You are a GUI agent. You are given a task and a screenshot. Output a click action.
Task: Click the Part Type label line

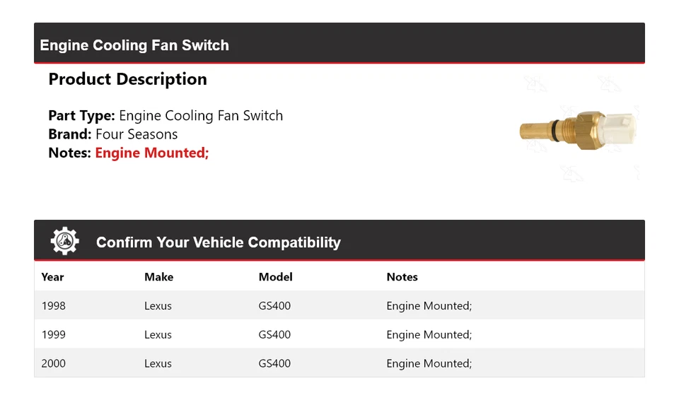coord(166,116)
